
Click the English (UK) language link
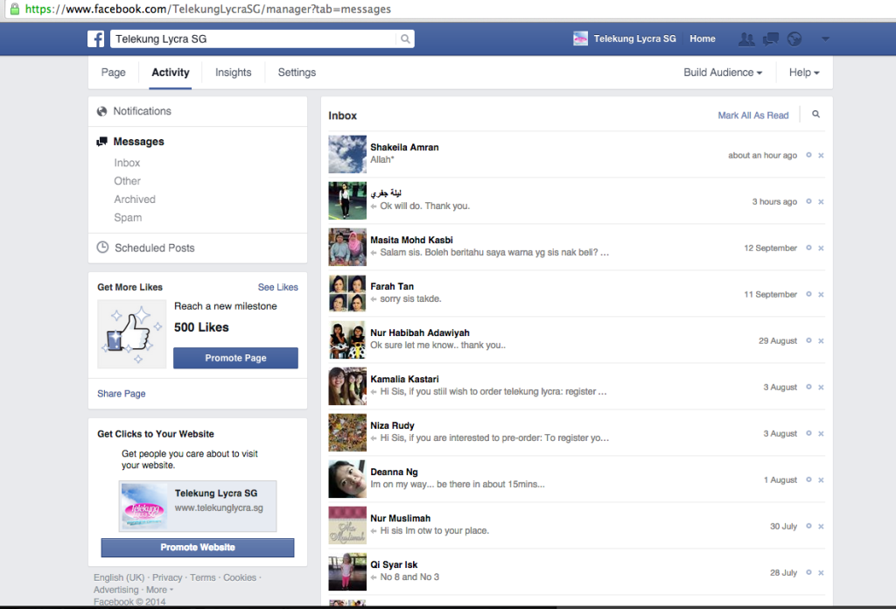(x=119, y=577)
